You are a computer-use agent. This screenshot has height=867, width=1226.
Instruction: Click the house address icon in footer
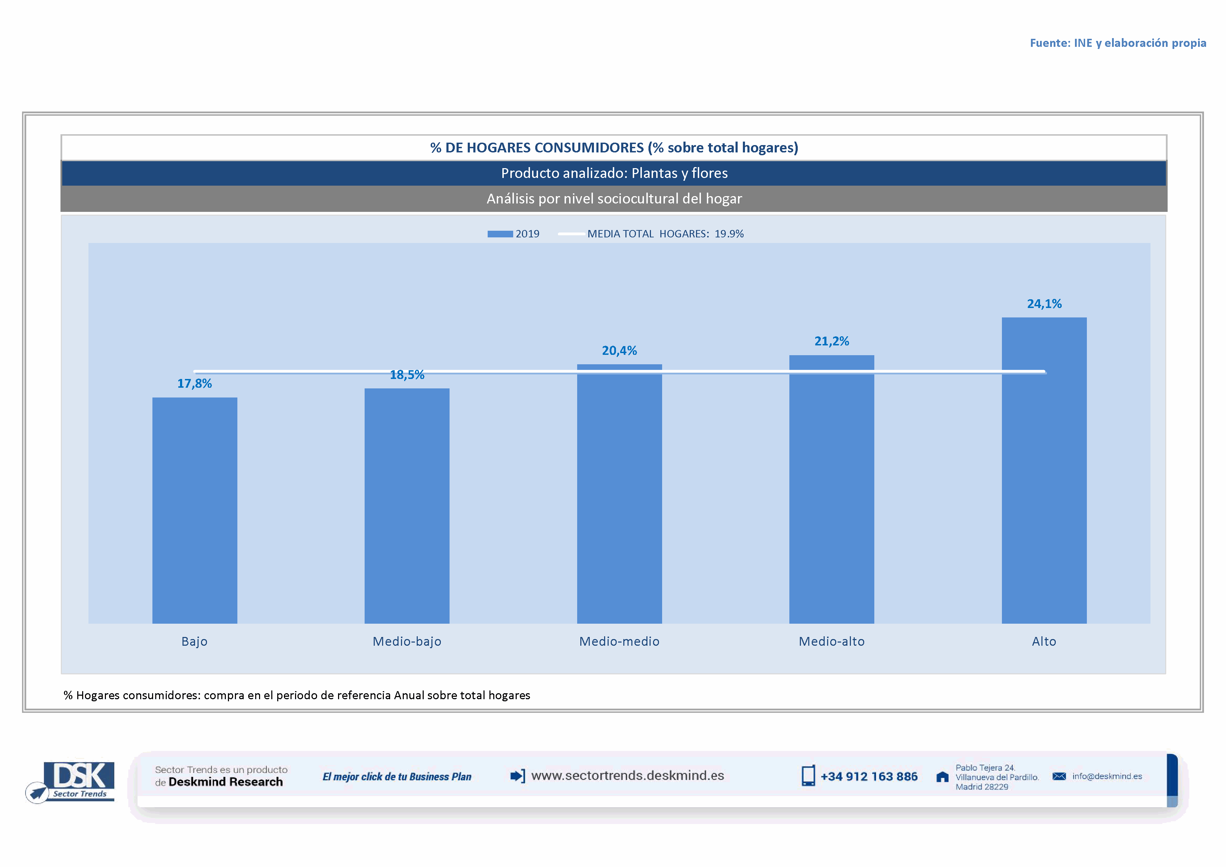(x=942, y=777)
